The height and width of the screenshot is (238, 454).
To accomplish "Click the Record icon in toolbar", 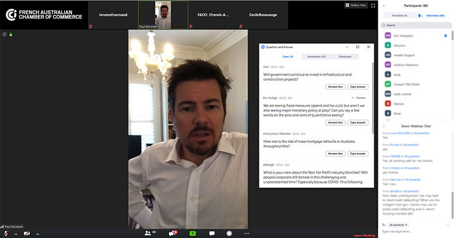I will tap(229, 233).
